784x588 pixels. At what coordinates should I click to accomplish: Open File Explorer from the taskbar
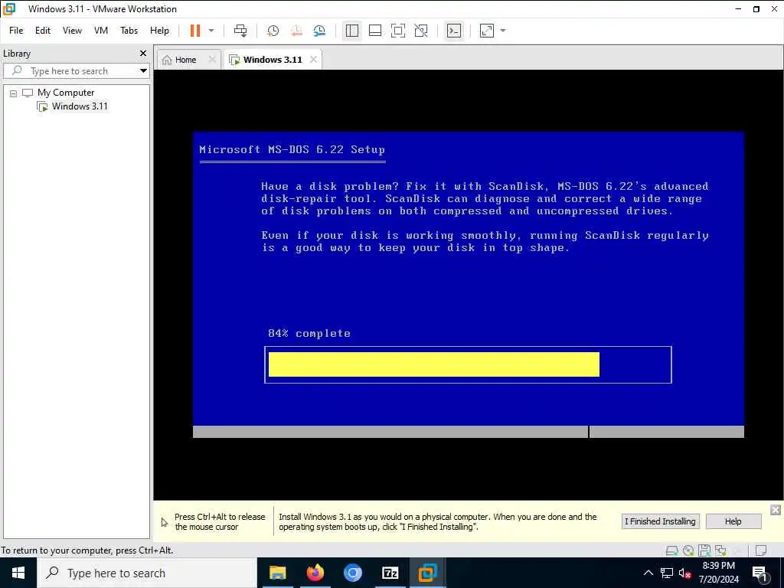tap(277, 573)
